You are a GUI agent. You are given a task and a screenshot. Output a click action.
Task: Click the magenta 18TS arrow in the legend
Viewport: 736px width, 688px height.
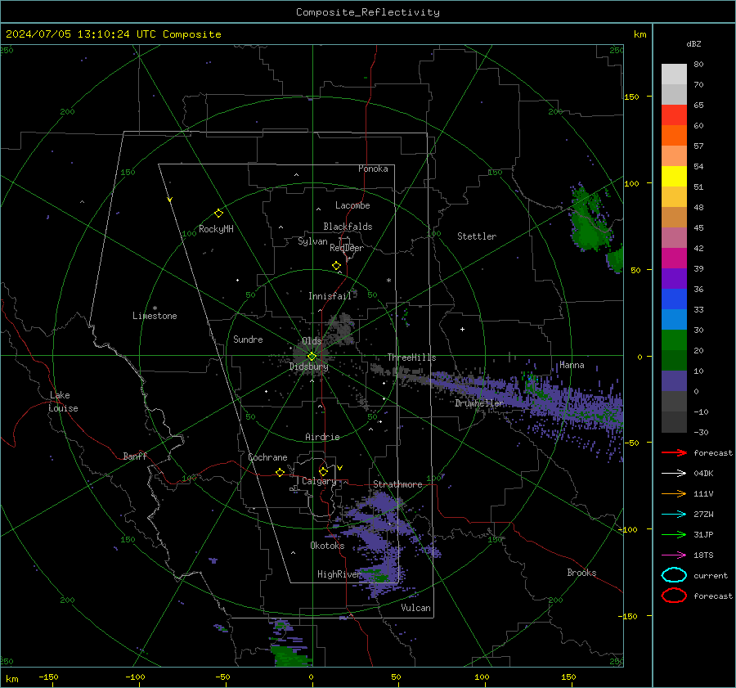click(x=674, y=555)
